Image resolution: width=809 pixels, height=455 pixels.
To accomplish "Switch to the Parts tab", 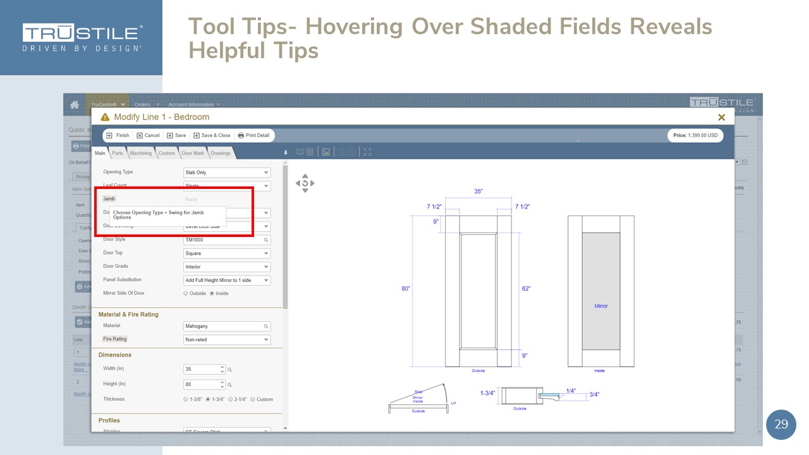I will click(x=118, y=153).
